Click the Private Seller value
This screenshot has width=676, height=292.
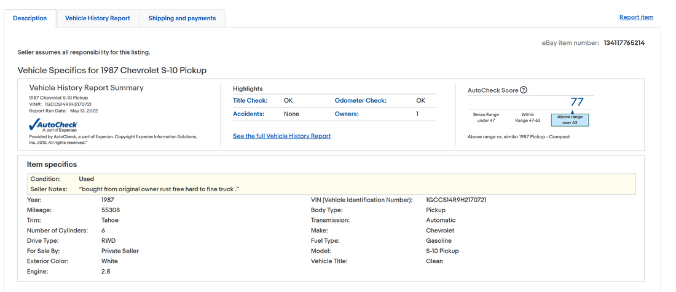(x=120, y=251)
